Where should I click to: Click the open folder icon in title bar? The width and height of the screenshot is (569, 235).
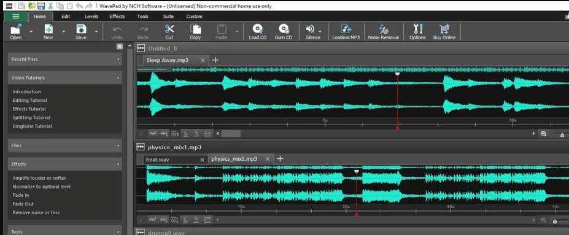point(31,6)
